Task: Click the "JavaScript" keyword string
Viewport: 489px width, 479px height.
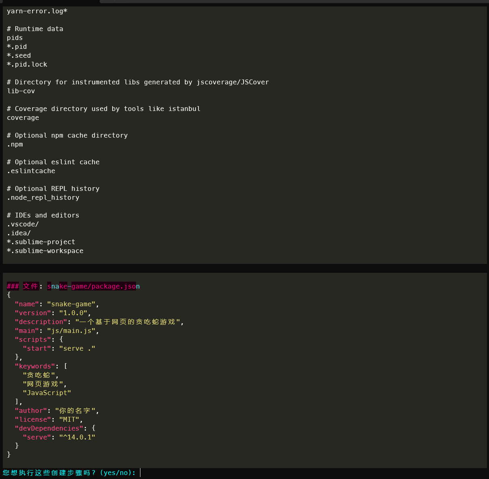Action: tap(47, 393)
